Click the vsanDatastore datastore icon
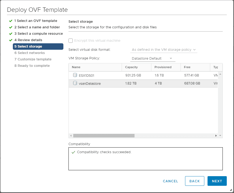The image size is (234, 193). tap(75, 83)
